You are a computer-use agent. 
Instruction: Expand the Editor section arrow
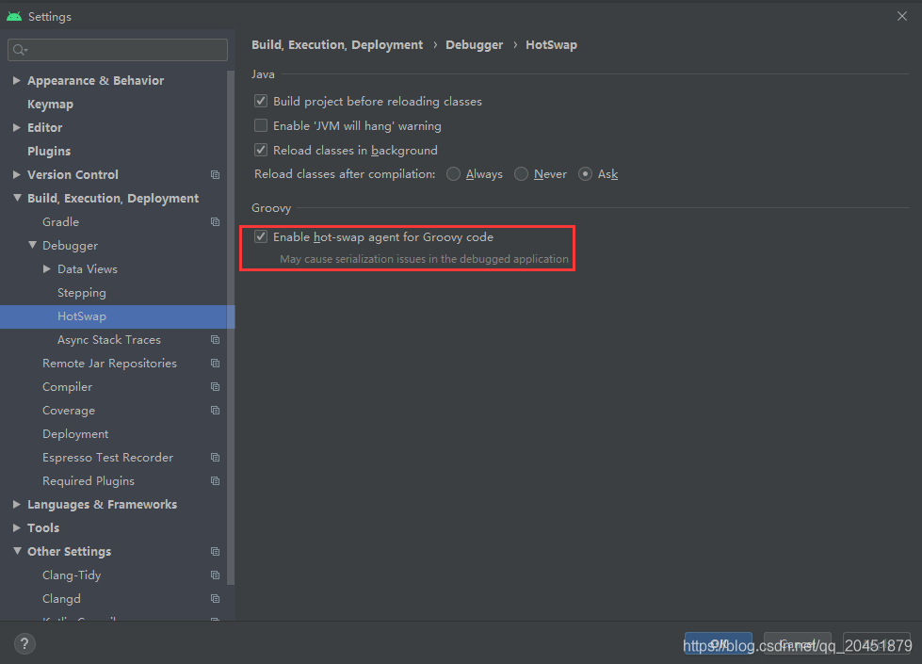16,128
